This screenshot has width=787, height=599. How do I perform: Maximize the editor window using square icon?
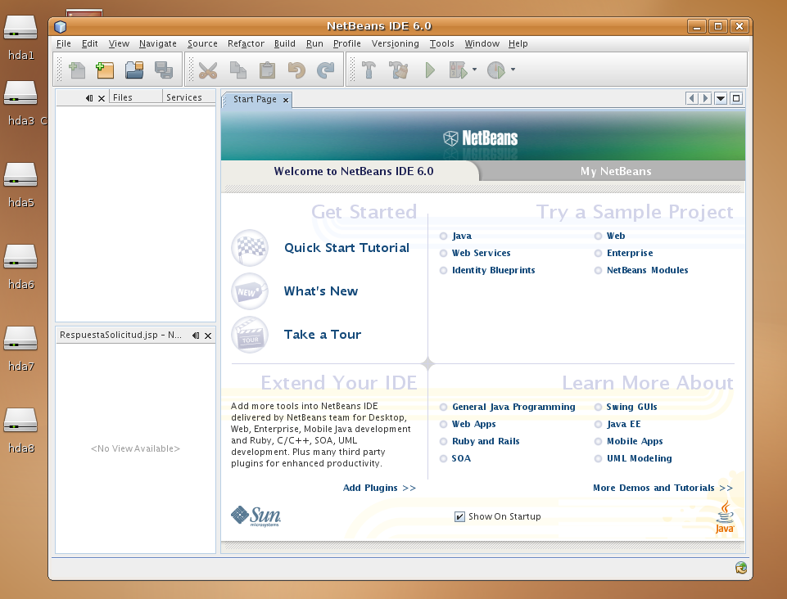coord(736,98)
